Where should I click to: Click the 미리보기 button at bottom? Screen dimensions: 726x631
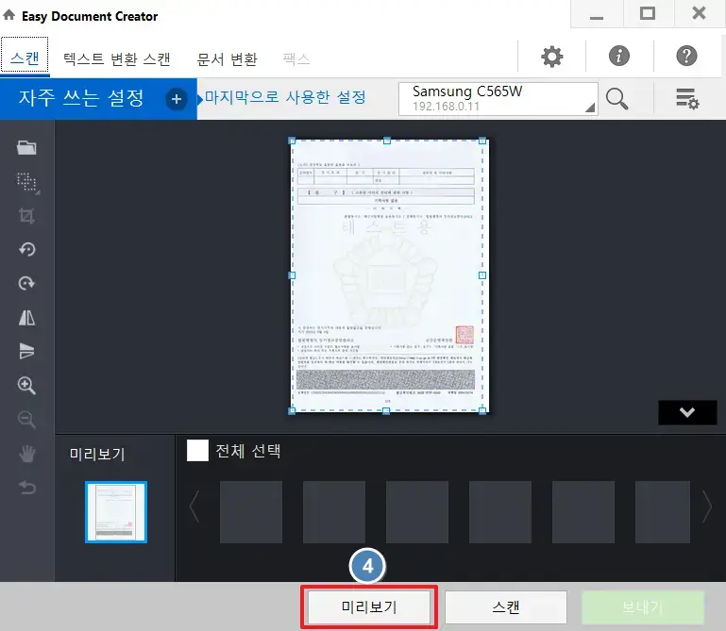(x=369, y=606)
